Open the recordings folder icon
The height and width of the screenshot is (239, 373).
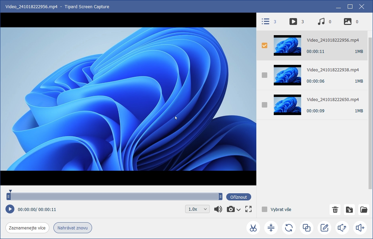point(364,210)
